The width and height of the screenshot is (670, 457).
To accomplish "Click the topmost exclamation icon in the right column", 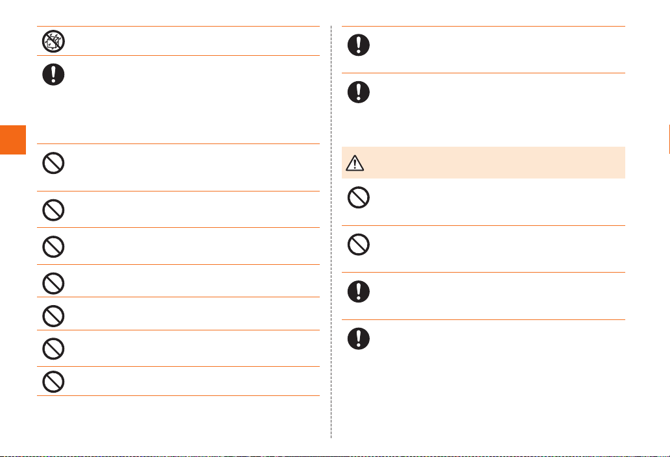I will click(x=359, y=45).
